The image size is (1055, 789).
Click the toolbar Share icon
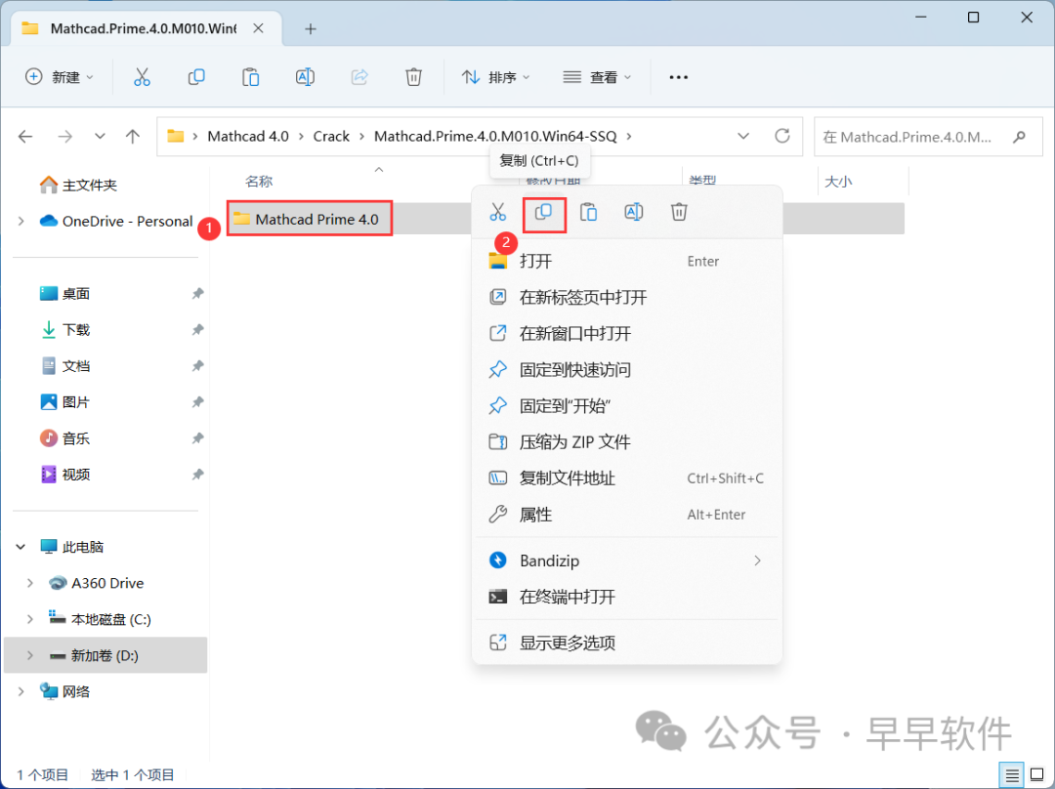pyautogui.click(x=359, y=77)
